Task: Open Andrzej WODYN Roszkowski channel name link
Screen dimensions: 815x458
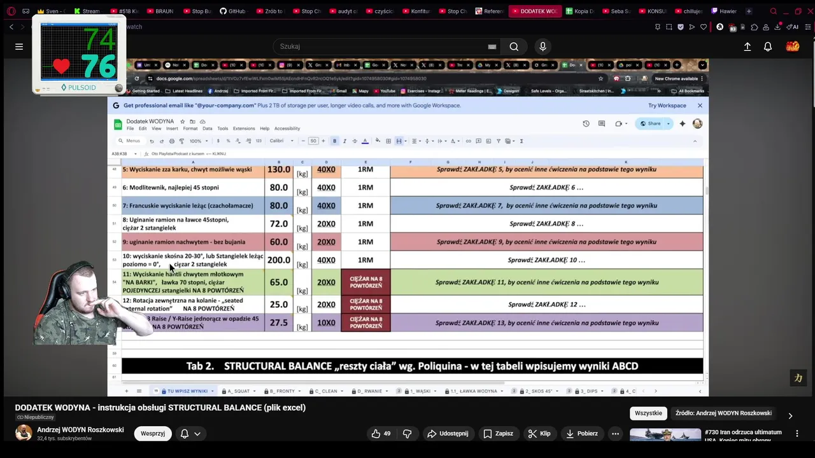Action: point(80,430)
